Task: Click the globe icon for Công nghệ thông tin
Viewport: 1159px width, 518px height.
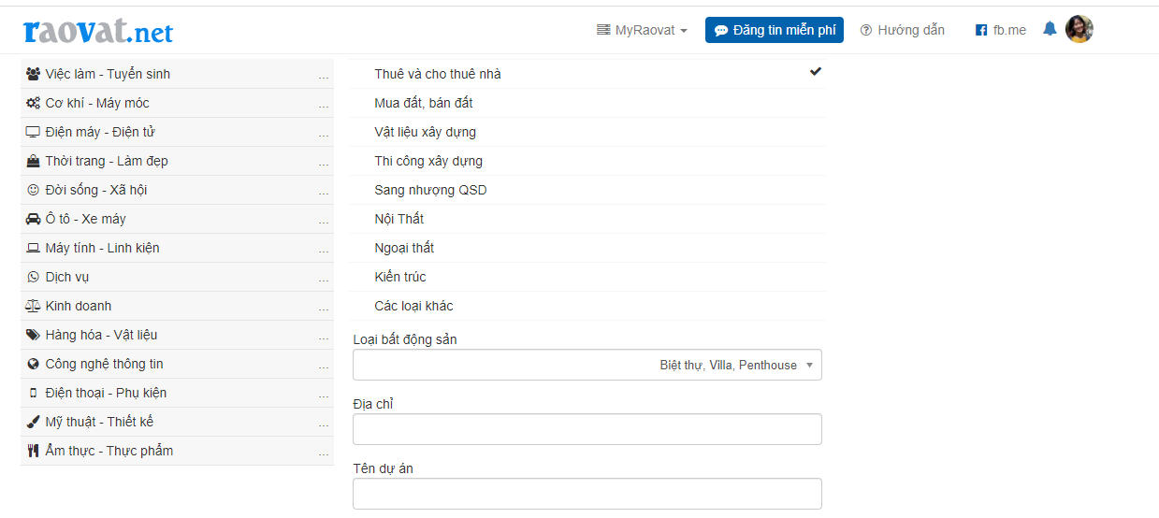Action: point(34,364)
